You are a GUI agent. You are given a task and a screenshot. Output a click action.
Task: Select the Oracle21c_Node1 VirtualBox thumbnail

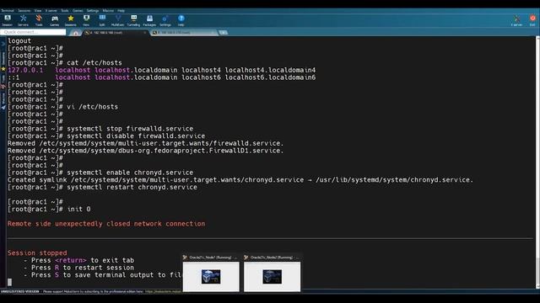coord(211,273)
